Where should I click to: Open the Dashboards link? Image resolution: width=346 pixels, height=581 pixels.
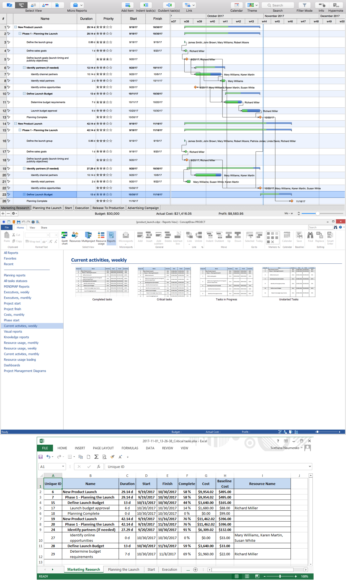tap(12, 365)
